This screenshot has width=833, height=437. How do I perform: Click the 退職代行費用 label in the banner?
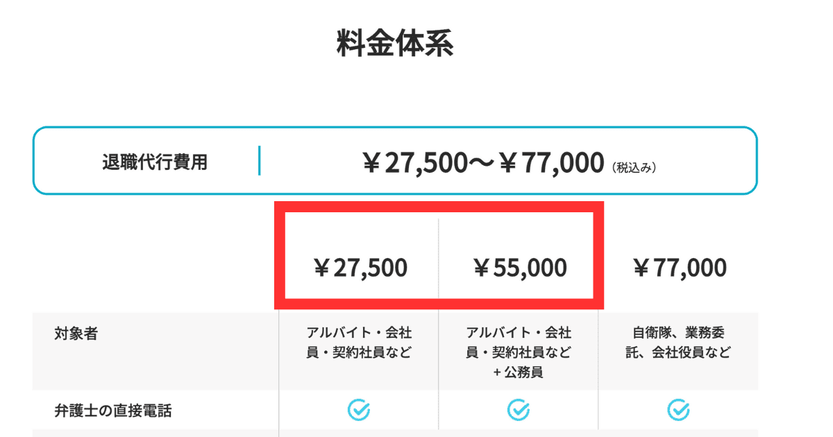tap(155, 163)
